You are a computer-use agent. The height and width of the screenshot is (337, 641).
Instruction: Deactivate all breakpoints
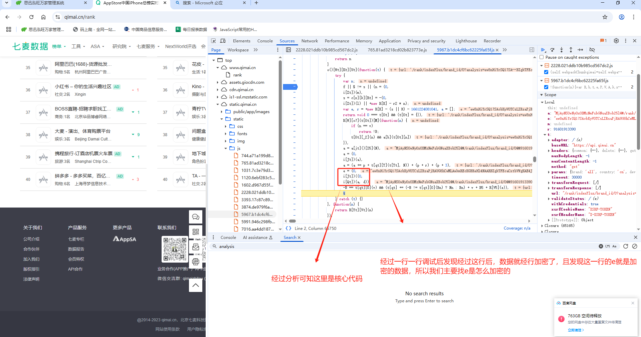[x=592, y=50]
